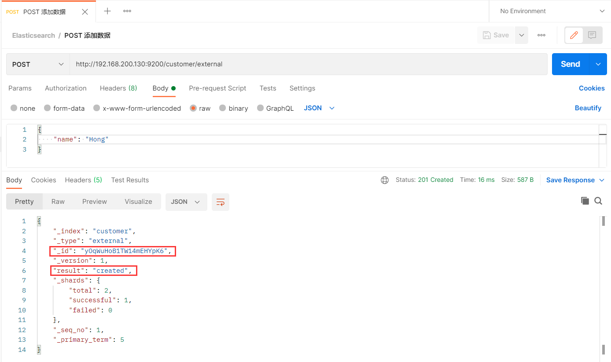Toggle response line wrap icon
The height and width of the screenshot is (362, 611).
pos(221,202)
